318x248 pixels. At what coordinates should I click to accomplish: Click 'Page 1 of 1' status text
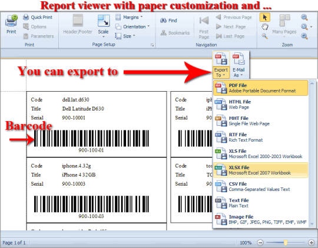coord(14,243)
